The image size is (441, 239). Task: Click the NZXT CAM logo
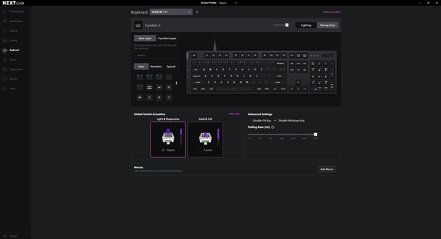[13, 3]
